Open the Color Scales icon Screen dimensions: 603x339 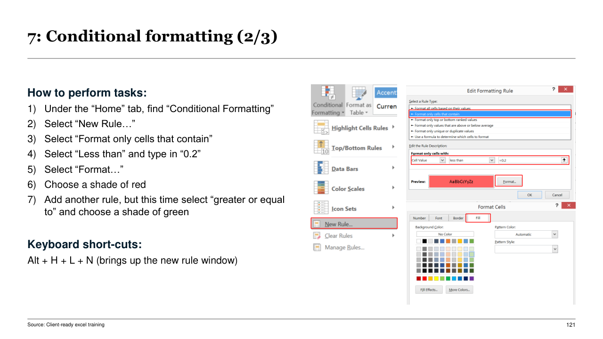click(321, 188)
